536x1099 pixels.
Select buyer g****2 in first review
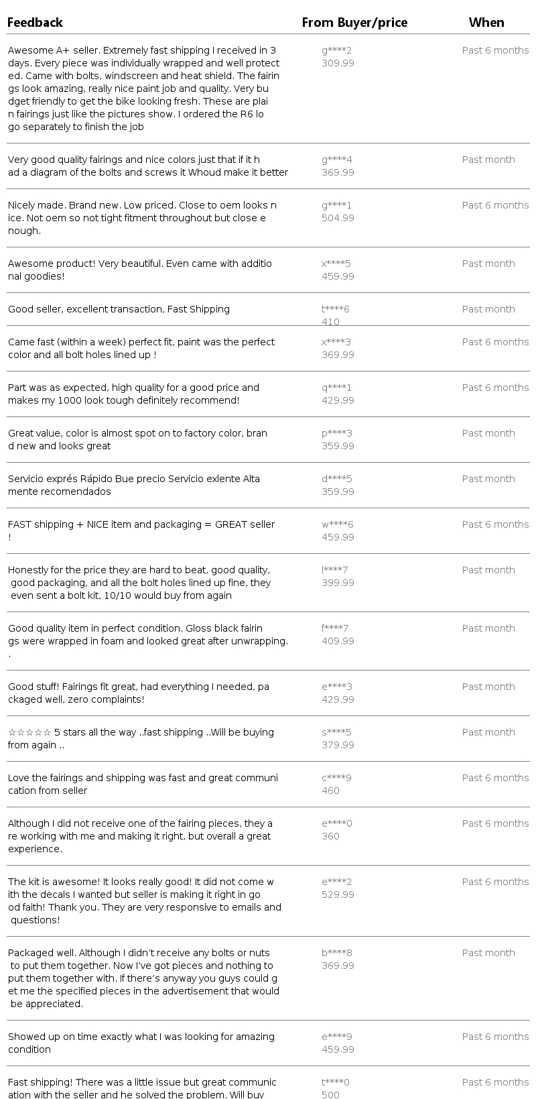click(336, 50)
